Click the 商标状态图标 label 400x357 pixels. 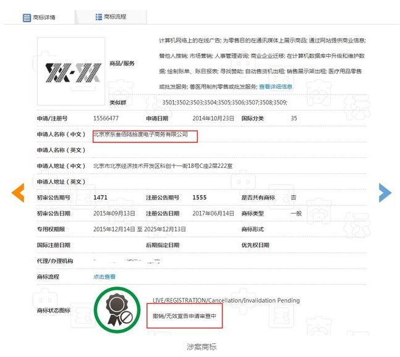coord(54,311)
